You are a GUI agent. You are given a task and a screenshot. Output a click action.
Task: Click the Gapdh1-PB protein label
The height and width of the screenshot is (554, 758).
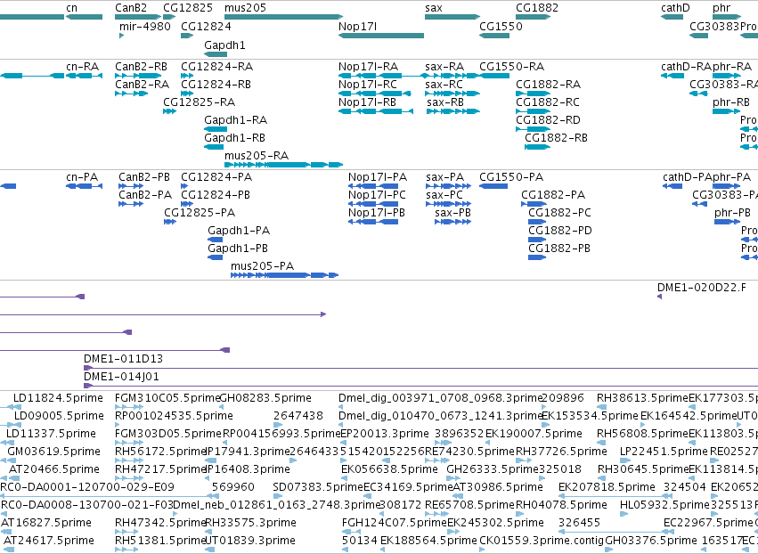(x=238, y=248)
